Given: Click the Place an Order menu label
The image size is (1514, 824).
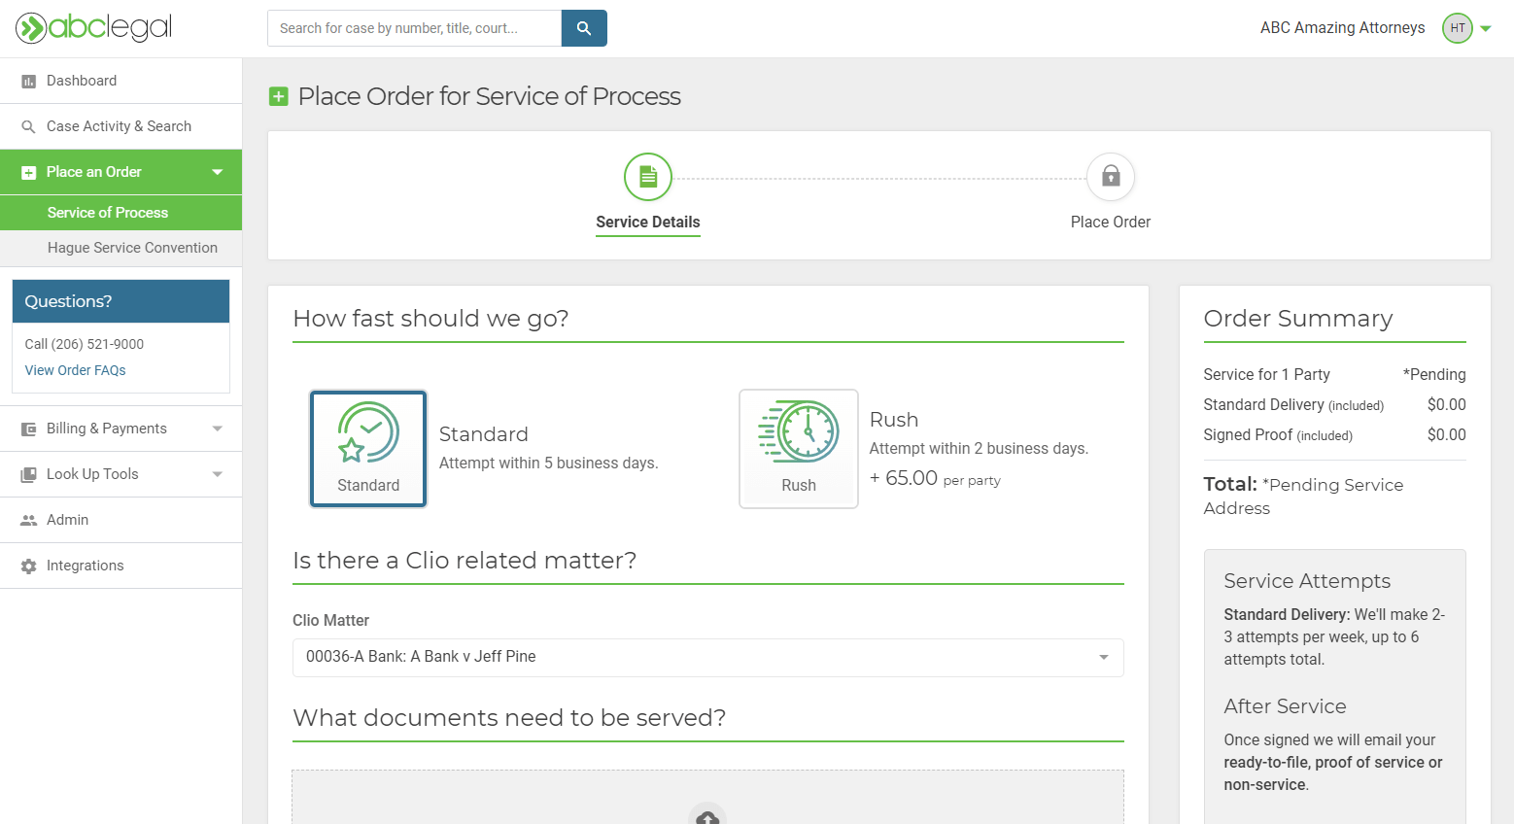Looking at the screenshot, I should pos(94,172).
